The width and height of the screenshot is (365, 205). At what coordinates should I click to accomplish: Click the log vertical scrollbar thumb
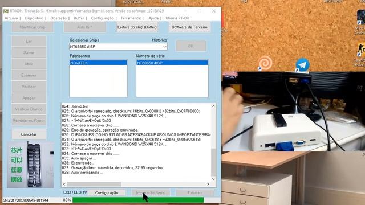[213, 162]
